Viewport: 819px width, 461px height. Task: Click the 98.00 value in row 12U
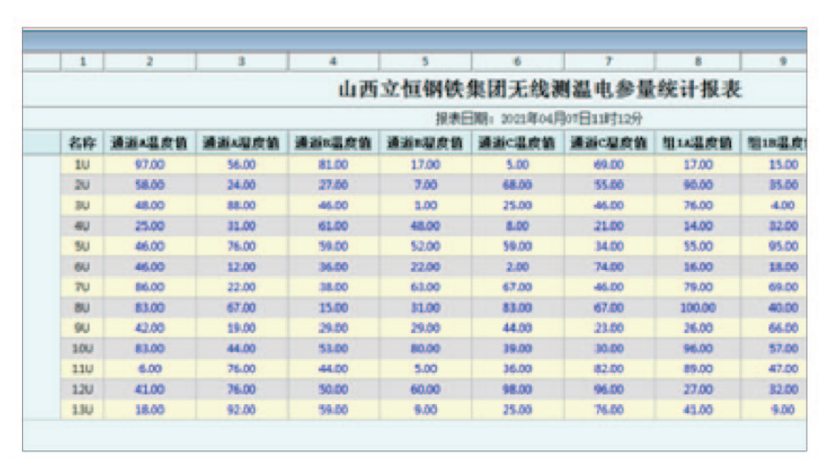[x=517, y=389]
